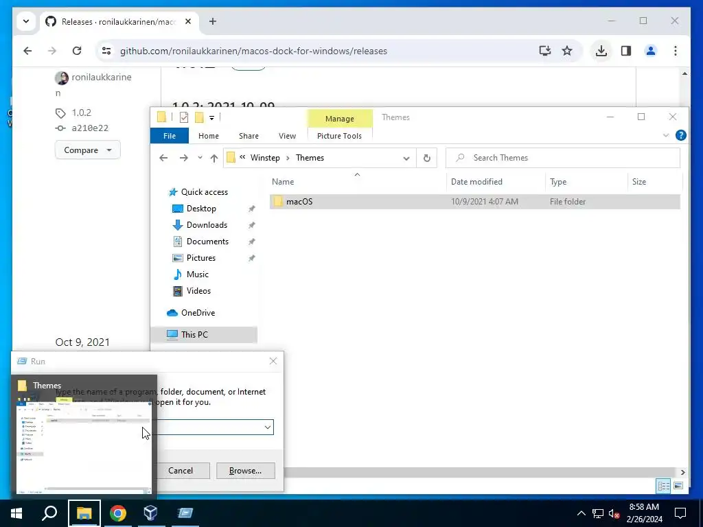Sort by Name column header
Image resolution: width=703 pixels, height=527 pixels.
click(x=357, y=181)
